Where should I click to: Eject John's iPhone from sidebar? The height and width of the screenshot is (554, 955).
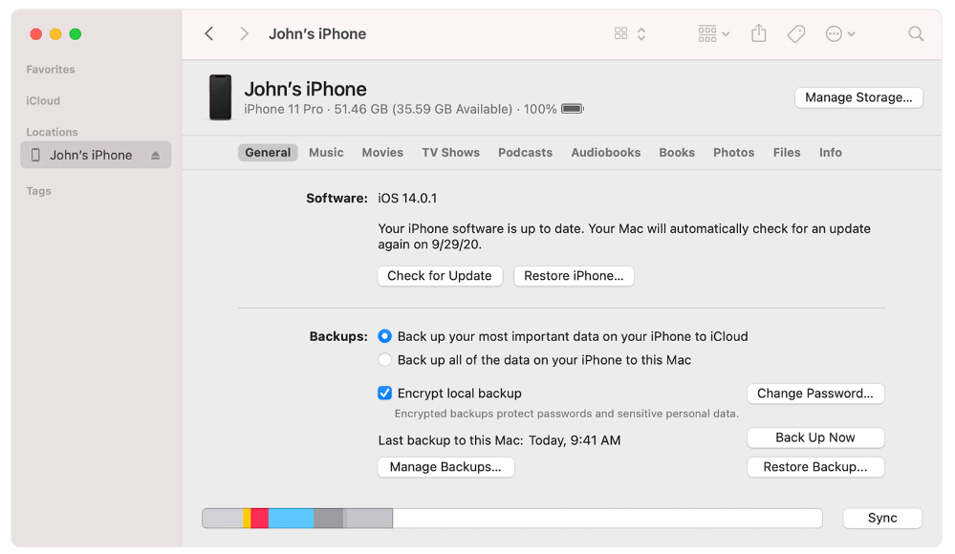point(155,156)
